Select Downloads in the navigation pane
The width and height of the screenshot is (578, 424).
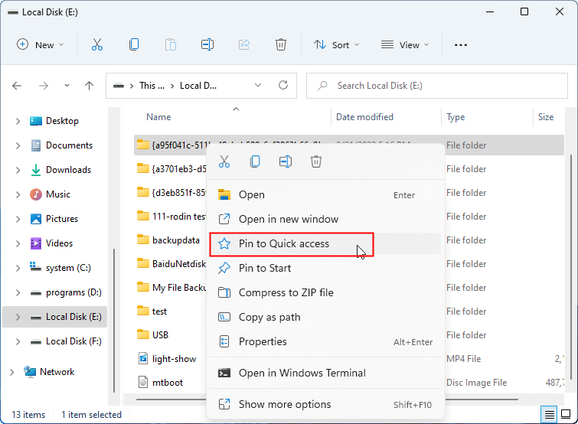tap(68, 170)
